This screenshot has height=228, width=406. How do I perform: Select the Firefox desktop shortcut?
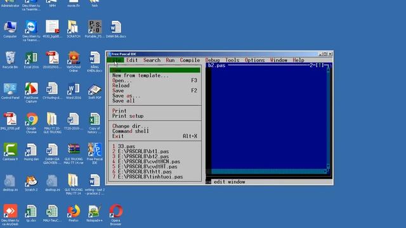point(74,213)
